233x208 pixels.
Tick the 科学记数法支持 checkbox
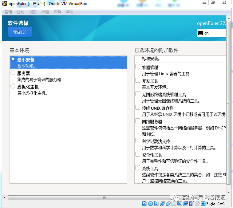click(138, 141)
